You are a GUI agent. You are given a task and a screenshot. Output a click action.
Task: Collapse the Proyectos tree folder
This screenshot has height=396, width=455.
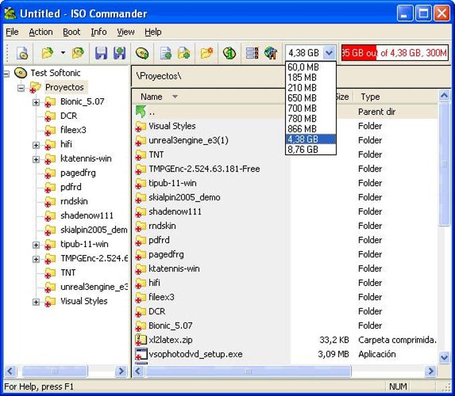coord(21,87)
